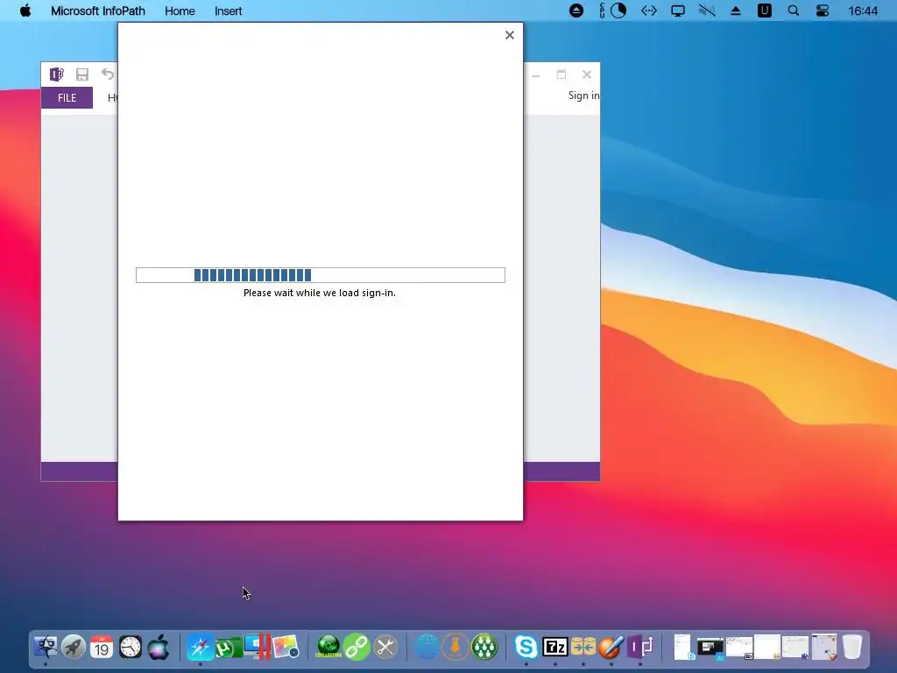Image resolution: width=897 pixels, height=673 pixels.
Task: Launch Safari from the dock
Action: 201,648
